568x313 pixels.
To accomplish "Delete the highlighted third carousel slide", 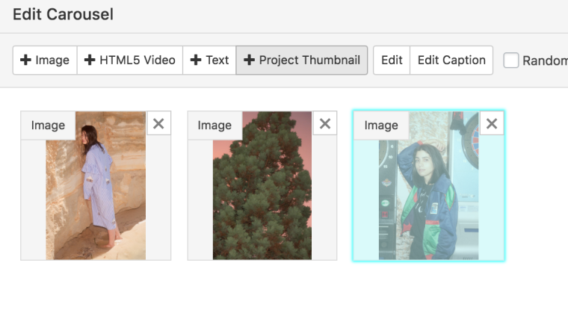I will 492,124.
